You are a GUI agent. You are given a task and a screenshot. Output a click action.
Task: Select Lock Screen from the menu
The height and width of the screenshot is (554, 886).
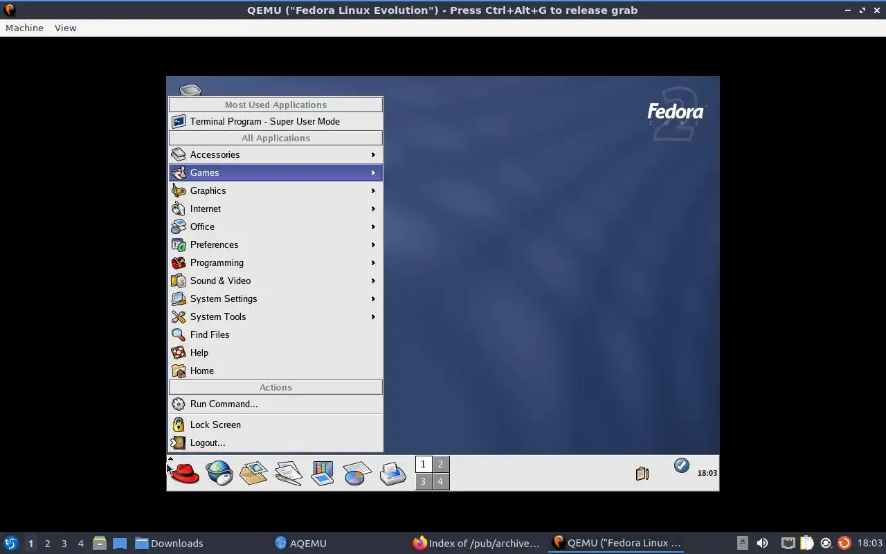275,425
